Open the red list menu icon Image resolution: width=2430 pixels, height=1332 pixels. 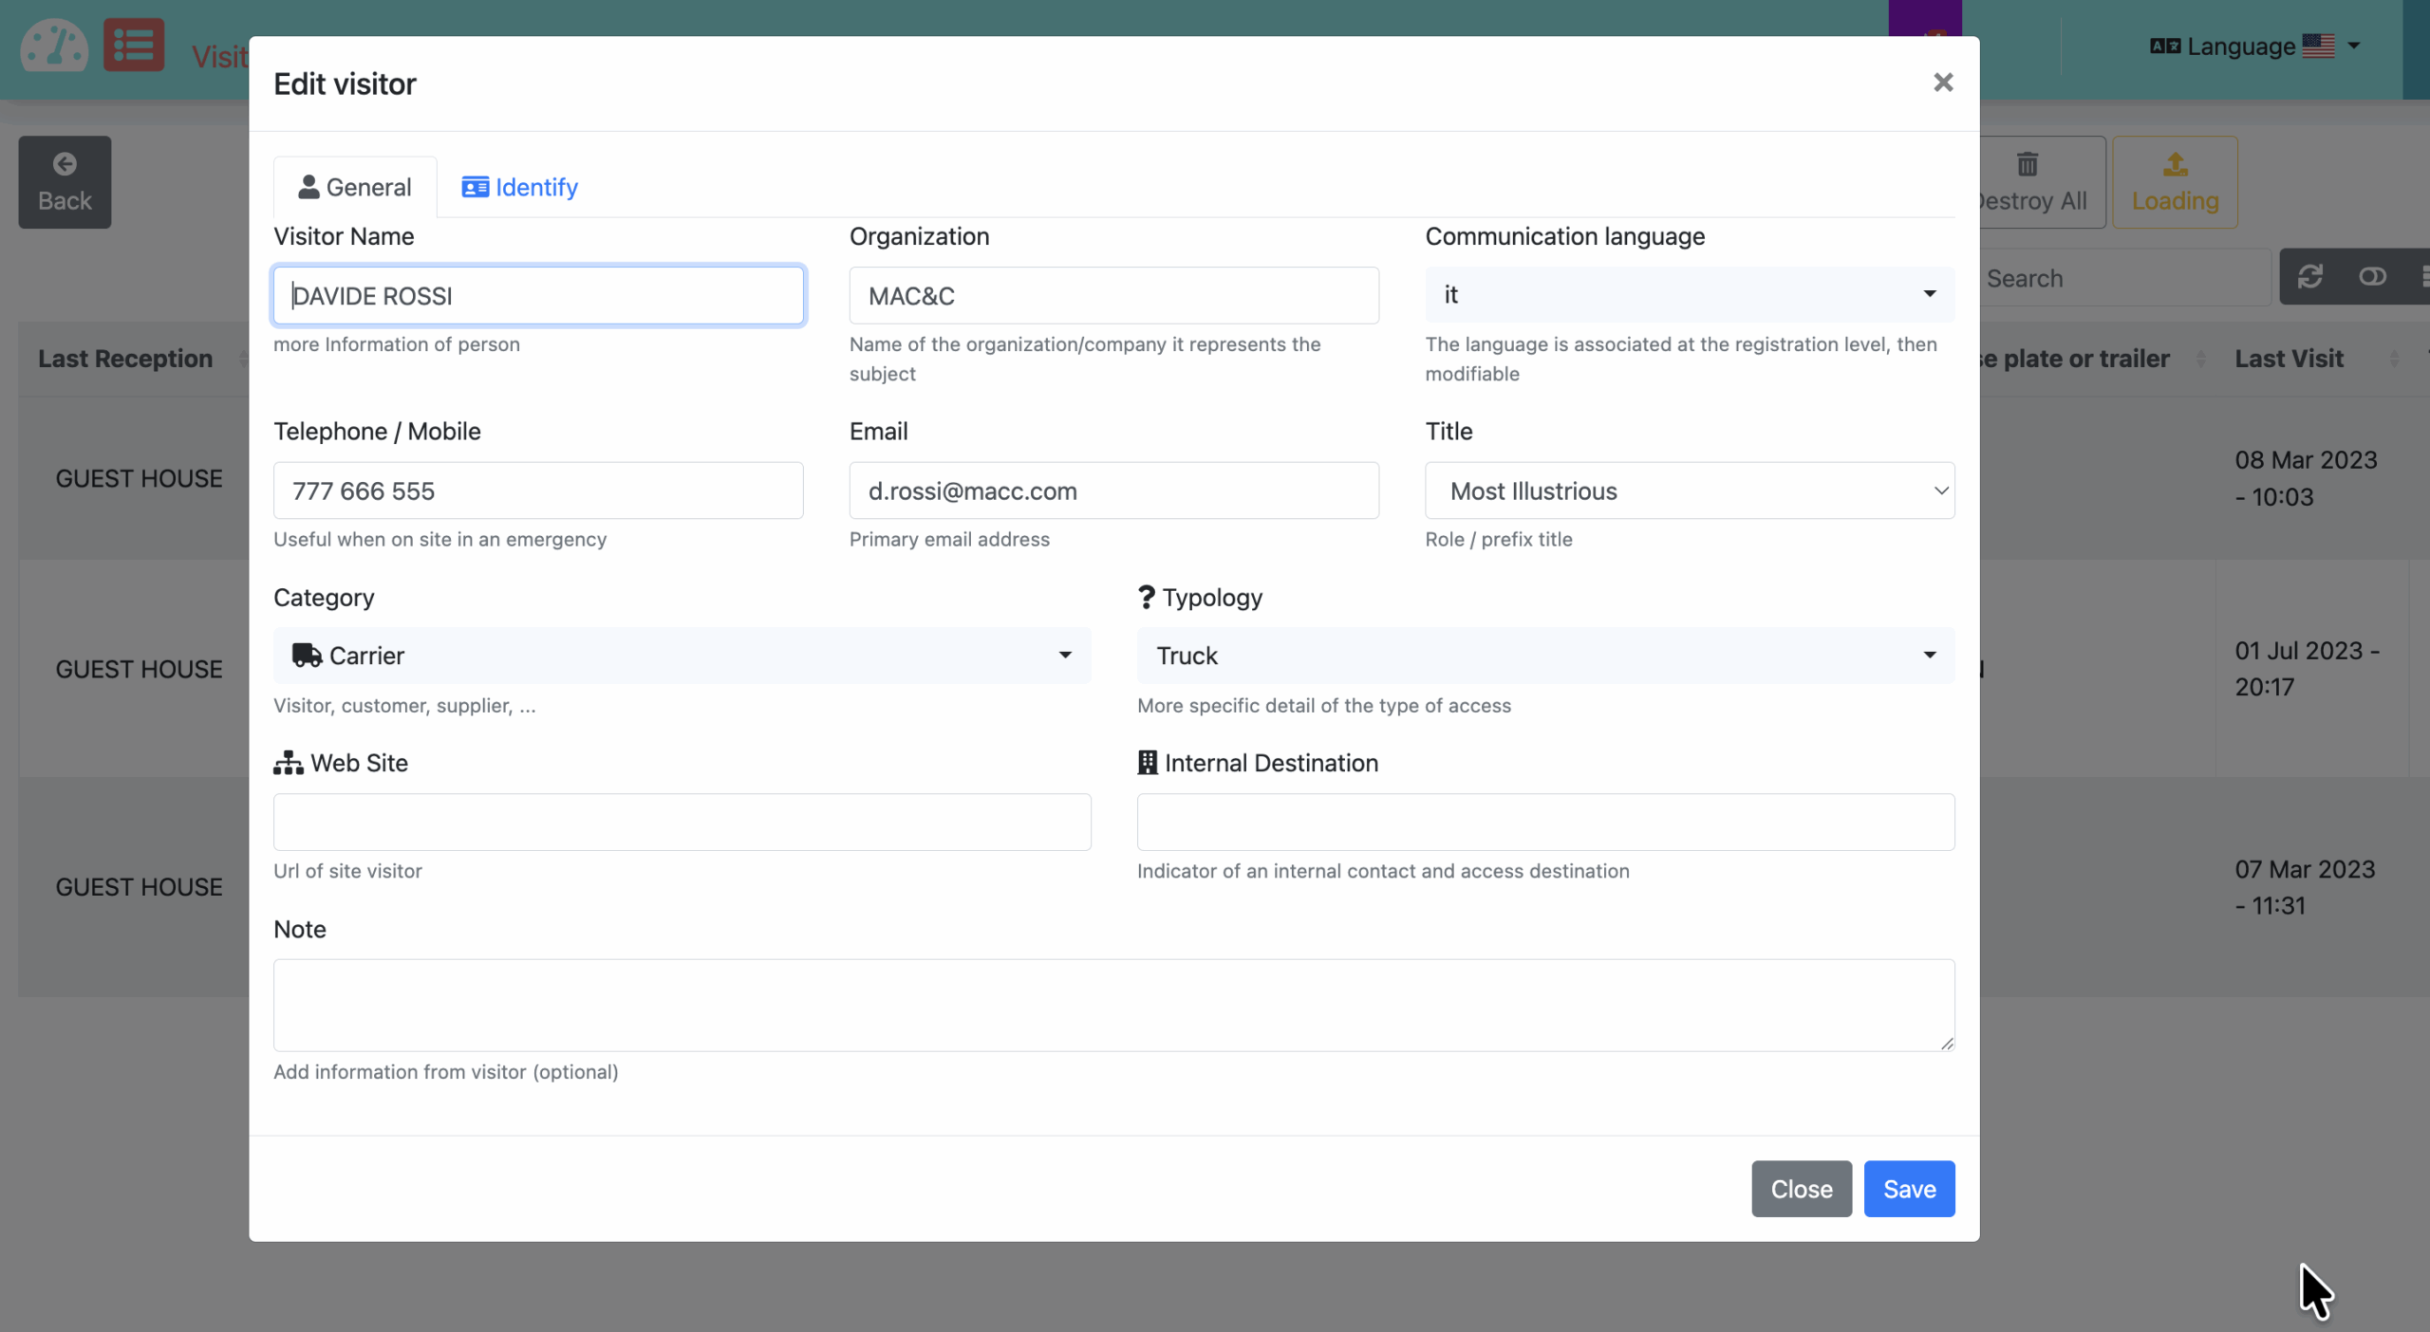point(133,46)
